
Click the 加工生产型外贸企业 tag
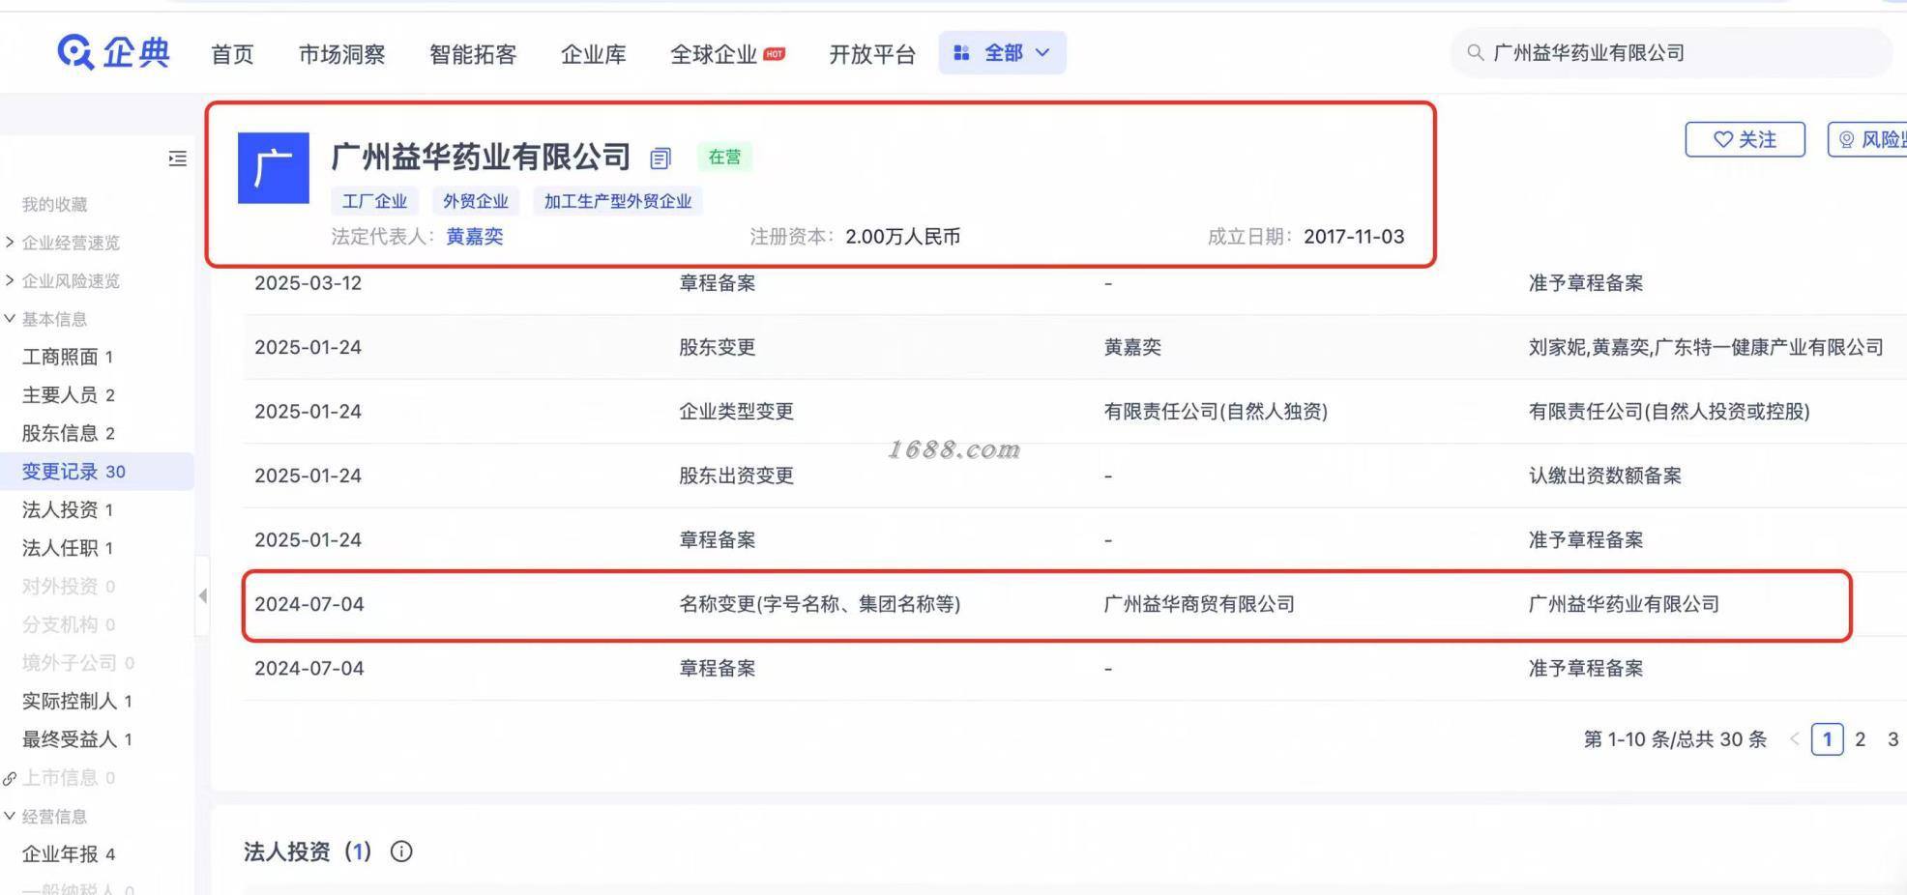pos(618,201)
